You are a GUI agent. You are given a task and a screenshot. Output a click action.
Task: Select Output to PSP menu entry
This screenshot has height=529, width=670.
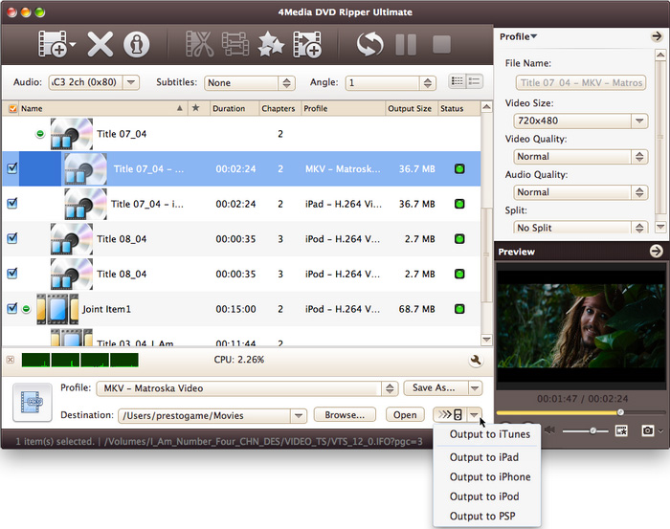[x=484, y=516]
